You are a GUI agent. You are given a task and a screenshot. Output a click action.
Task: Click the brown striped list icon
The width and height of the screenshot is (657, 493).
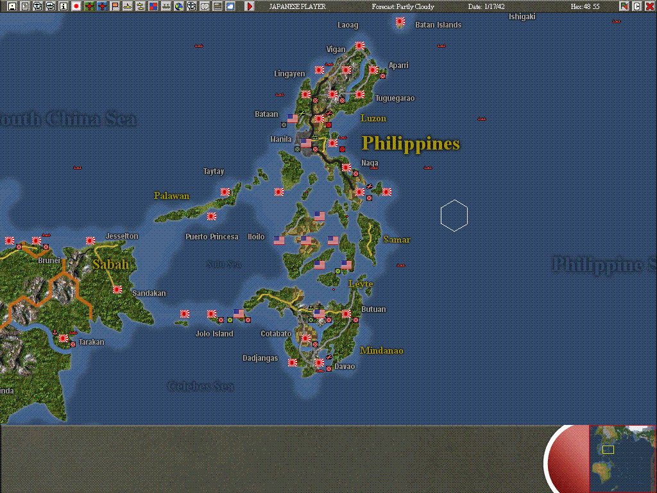(217, 6)
